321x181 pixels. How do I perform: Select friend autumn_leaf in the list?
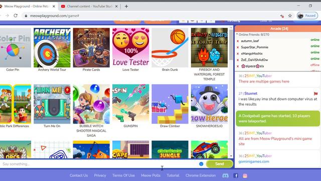click(x=250, y=41)
